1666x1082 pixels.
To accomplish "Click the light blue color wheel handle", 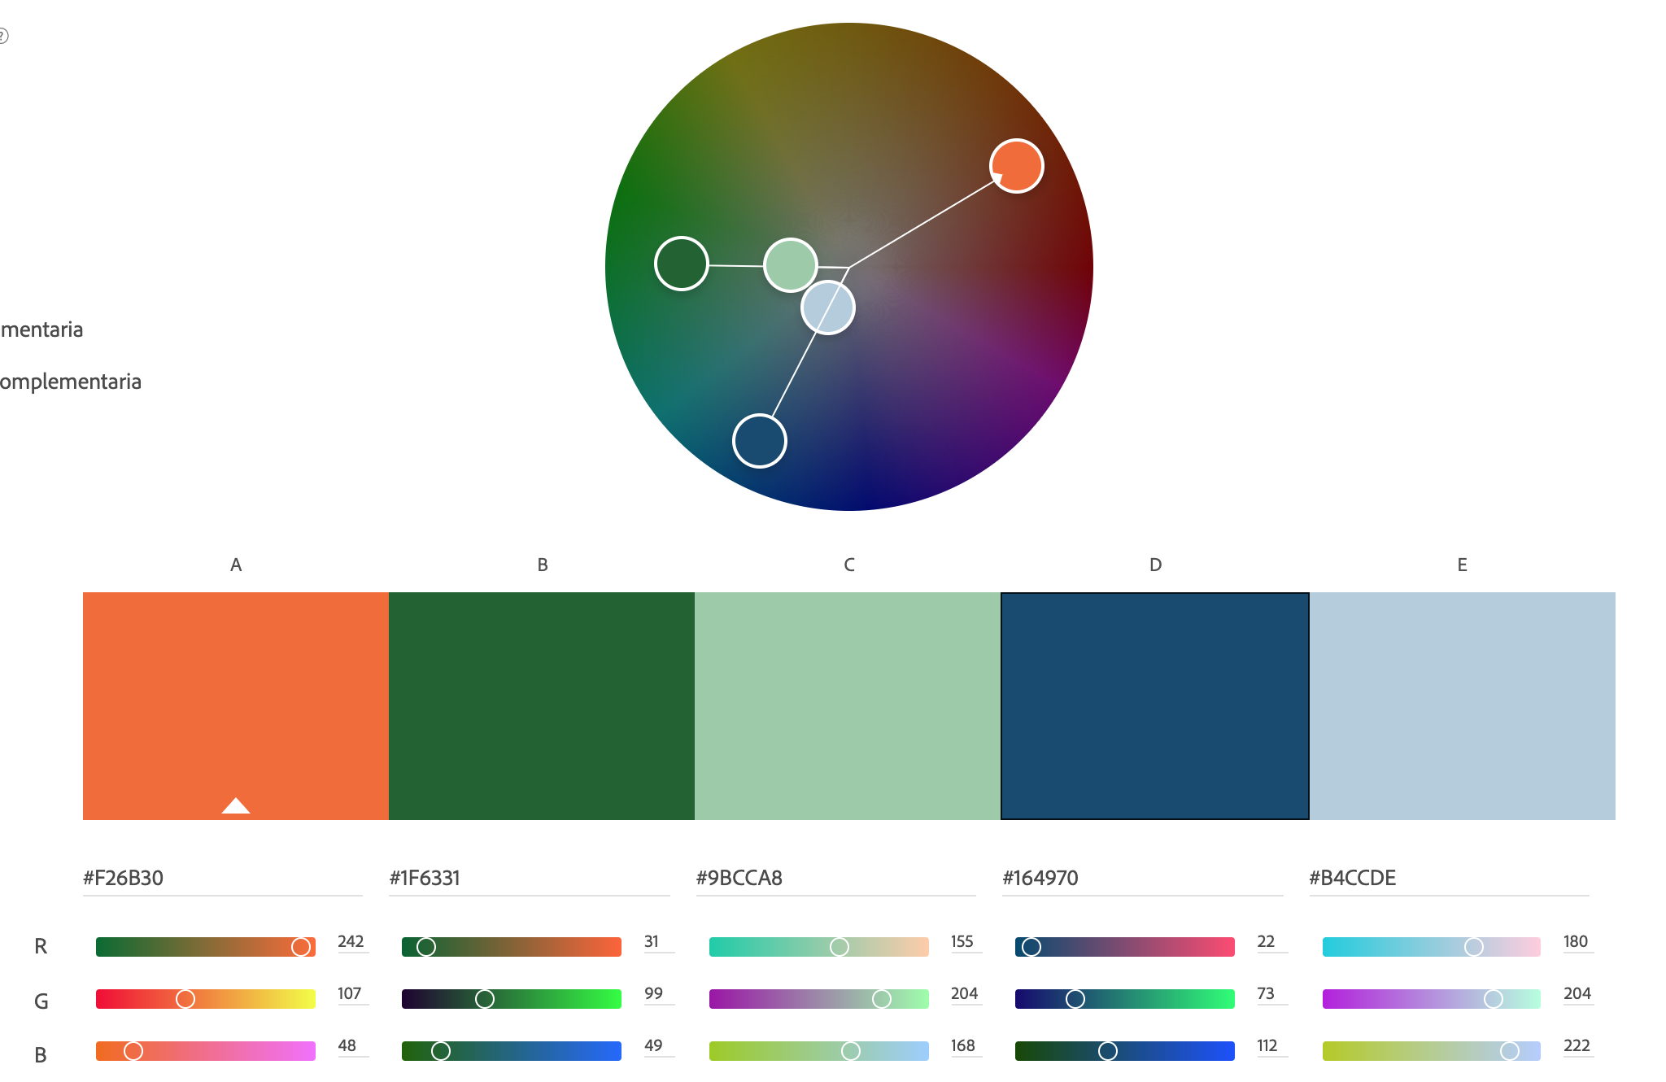I will (x=828, y=308).
